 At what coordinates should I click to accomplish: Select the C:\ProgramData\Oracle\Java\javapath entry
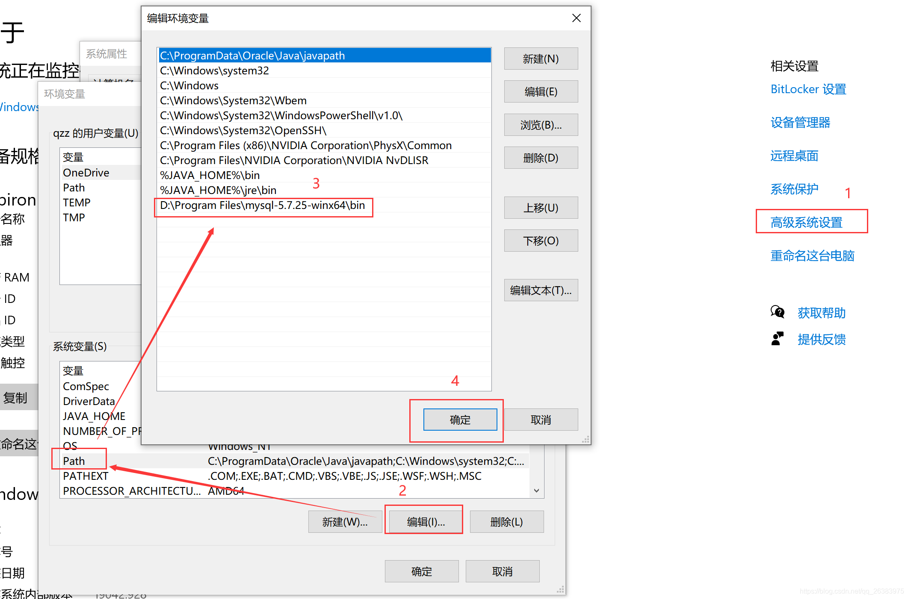point(324,56)
